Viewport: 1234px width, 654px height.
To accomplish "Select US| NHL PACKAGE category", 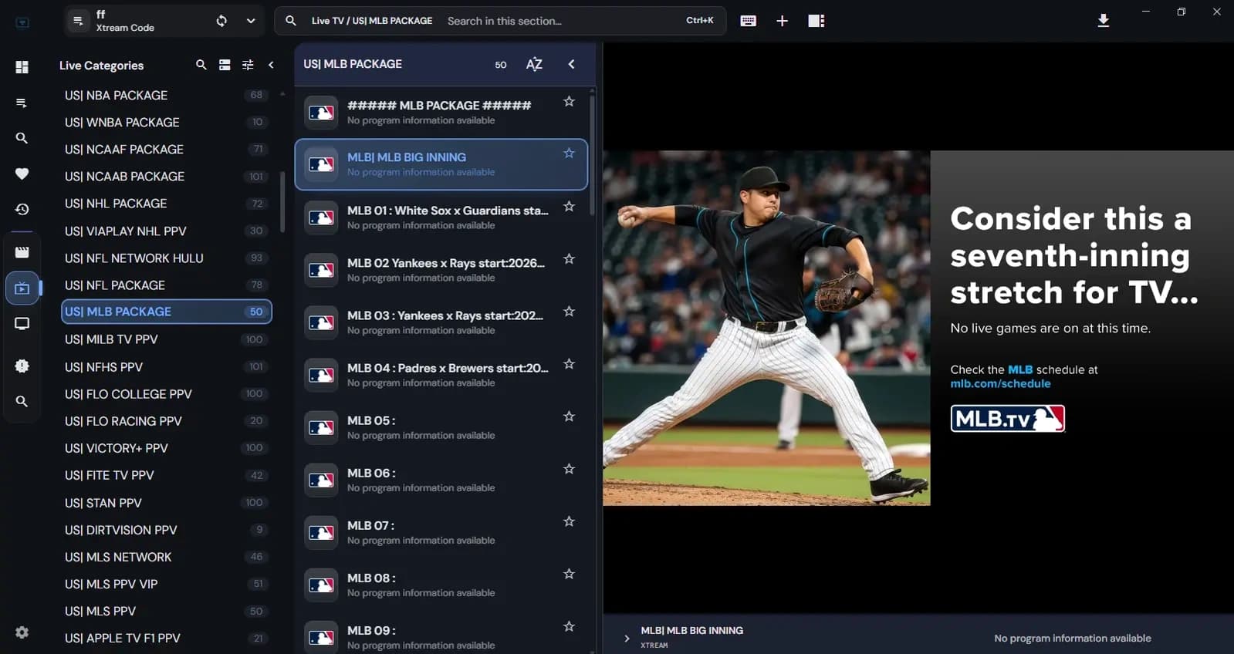I will click(x=166, y=204).
